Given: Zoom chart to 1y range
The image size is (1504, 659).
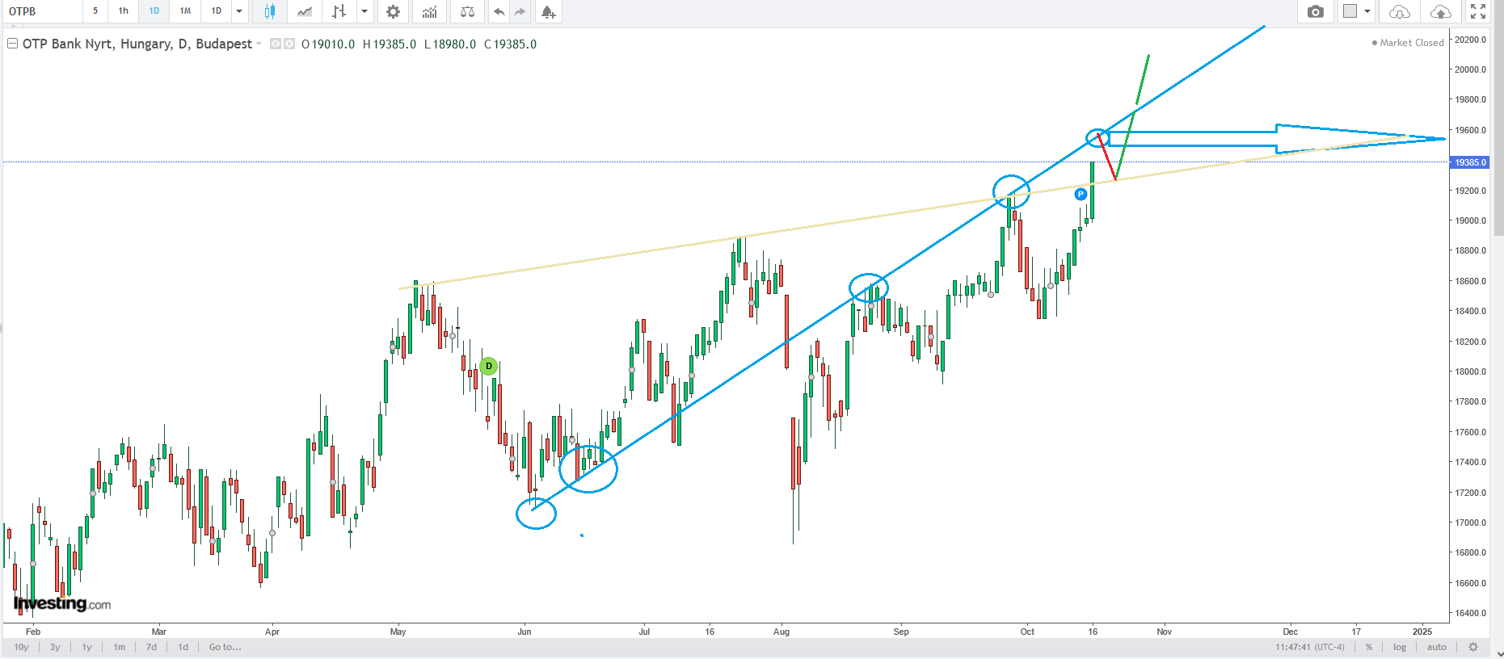Looking at the screenshot, I should click(86, 647).
